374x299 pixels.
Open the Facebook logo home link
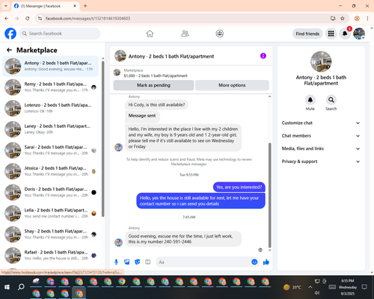click(10, 34)
